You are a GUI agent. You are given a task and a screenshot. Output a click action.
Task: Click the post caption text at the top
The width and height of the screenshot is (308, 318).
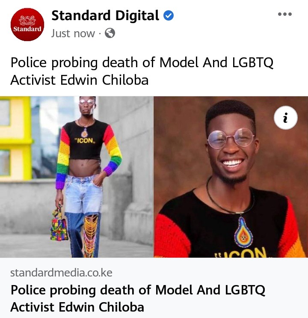[142, 71]
